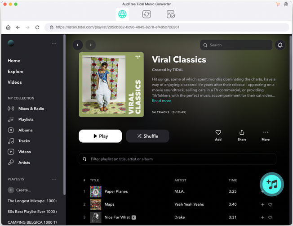Image resolution: width=293 pixels, height=226 pixels.
Task: Open the profile avatar in sidebar
Action: pyautogui.click(x=11, y=43)
